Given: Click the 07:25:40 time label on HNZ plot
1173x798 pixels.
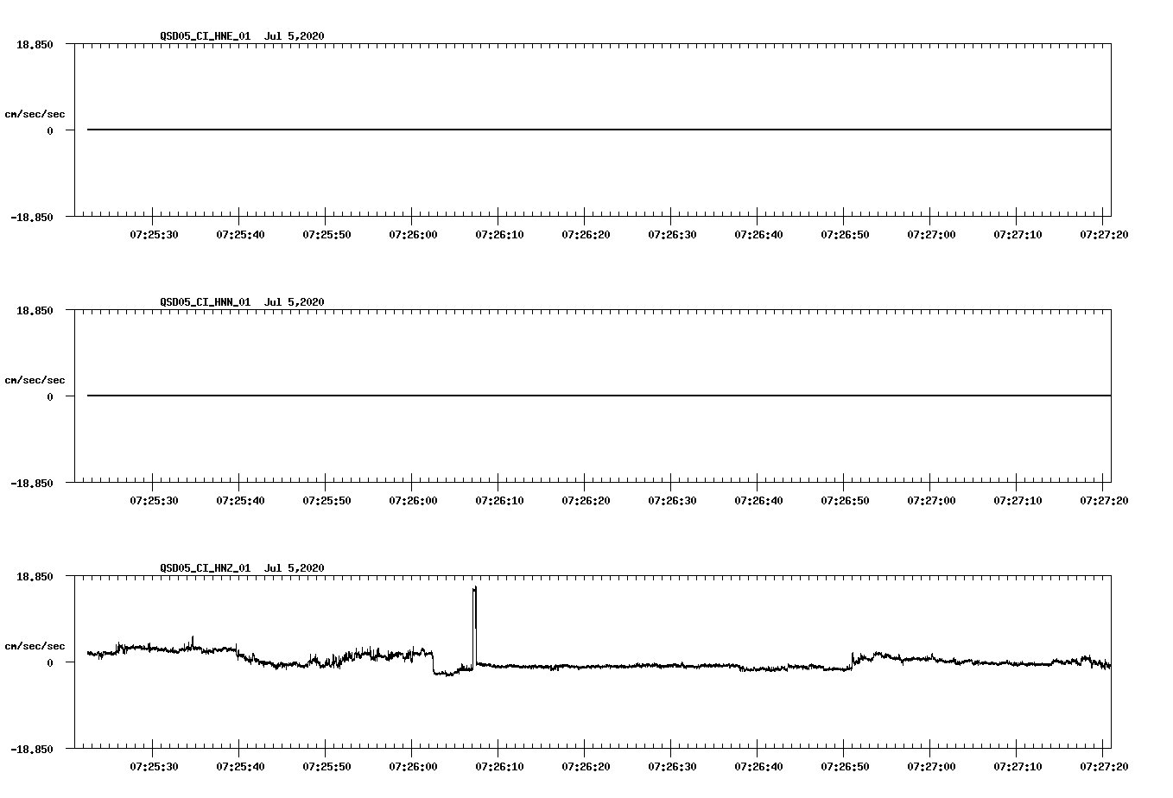Looking at the screenshot, I should 240,766.
